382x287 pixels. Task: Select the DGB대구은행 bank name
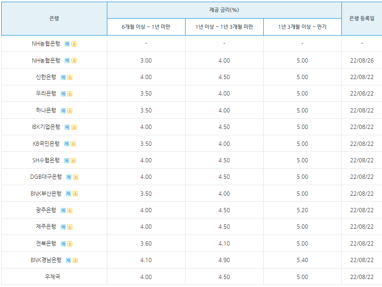46,177
